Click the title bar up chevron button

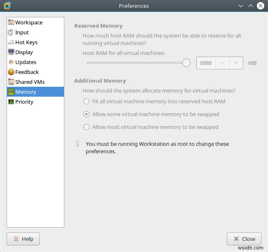pyautogui.click(x=251, y=6)
